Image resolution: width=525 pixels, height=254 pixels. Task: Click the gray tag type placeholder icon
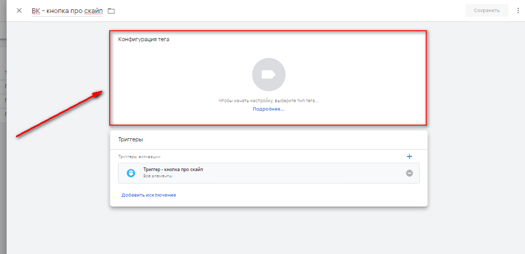click(269, 75)
